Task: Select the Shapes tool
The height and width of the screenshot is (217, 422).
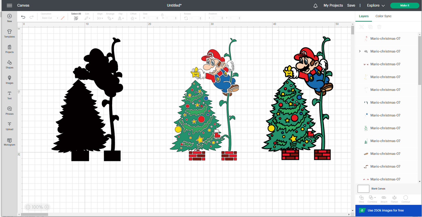Action: 9,64
